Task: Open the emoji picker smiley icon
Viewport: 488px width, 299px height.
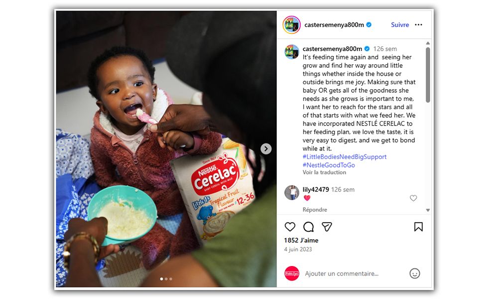Action: 414,274
